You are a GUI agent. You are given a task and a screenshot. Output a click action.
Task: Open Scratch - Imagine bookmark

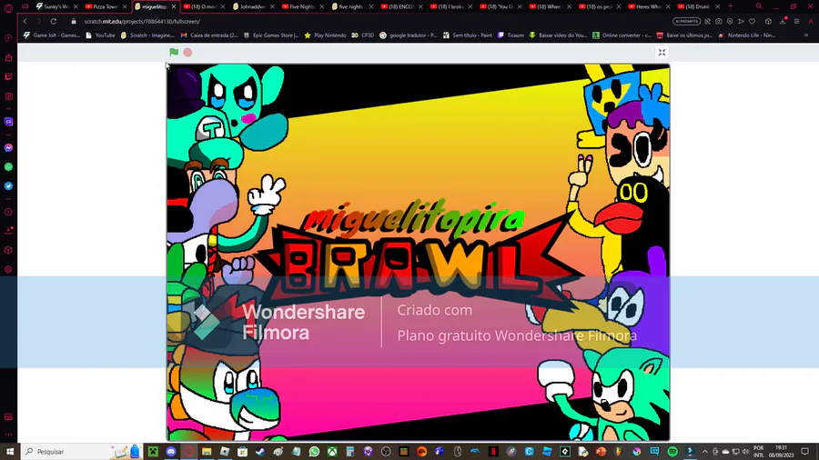tap(147, 35)
